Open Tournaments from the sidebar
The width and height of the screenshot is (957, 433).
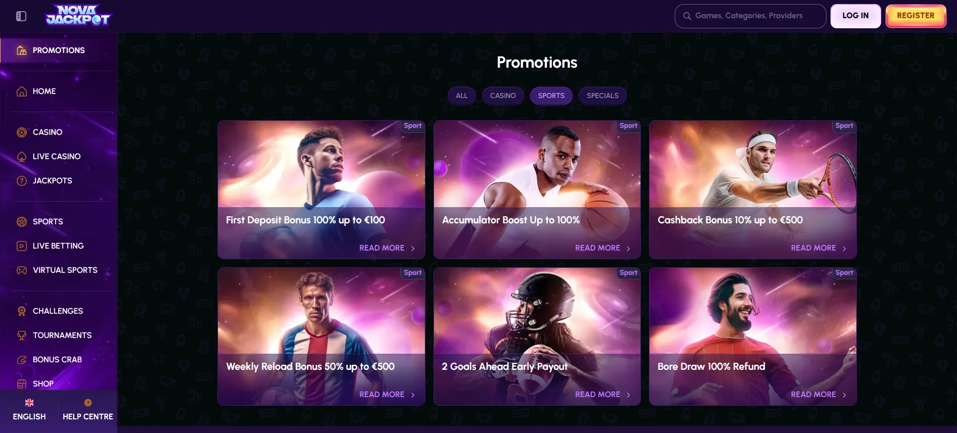21,335
